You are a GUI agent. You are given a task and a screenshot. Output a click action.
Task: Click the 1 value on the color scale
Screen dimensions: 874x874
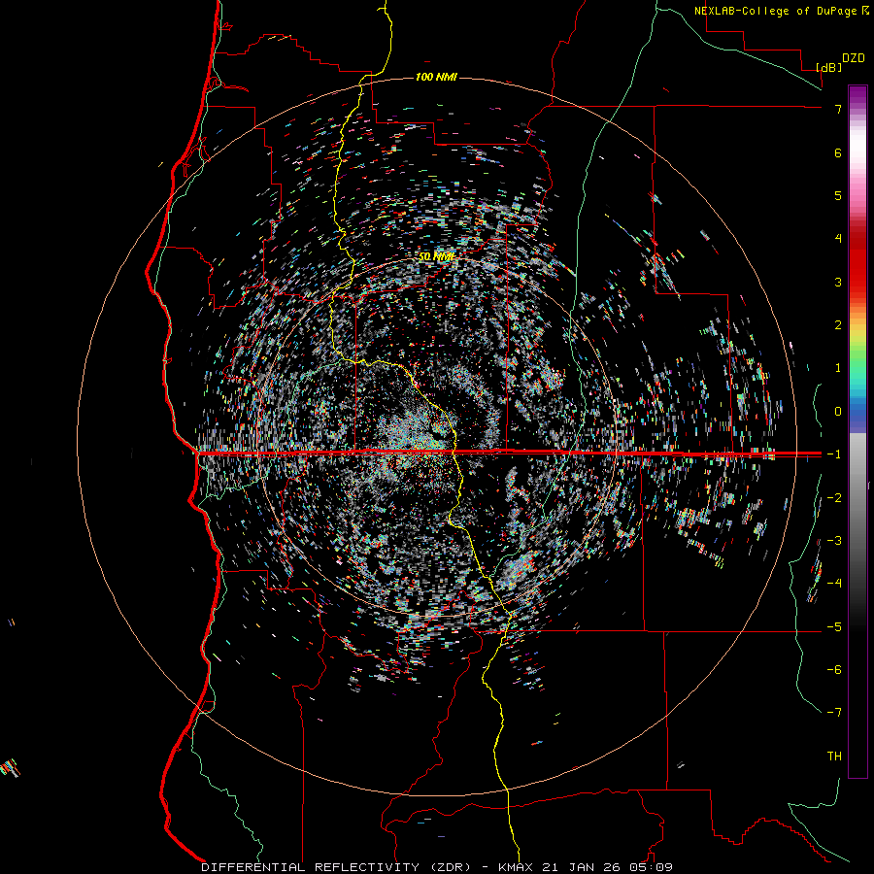[838, 368]
